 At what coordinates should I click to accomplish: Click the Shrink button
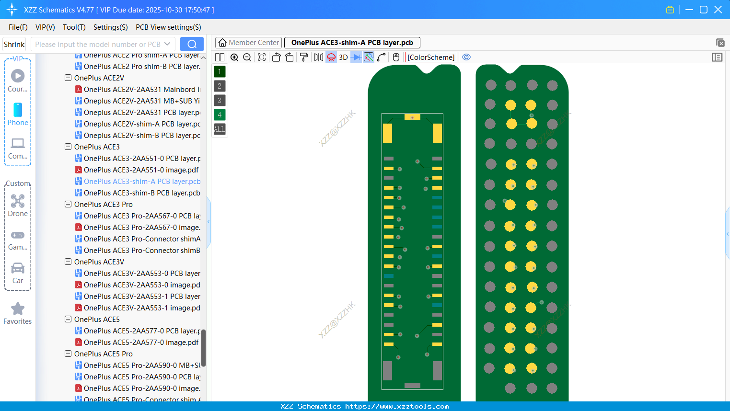[14, 44]
